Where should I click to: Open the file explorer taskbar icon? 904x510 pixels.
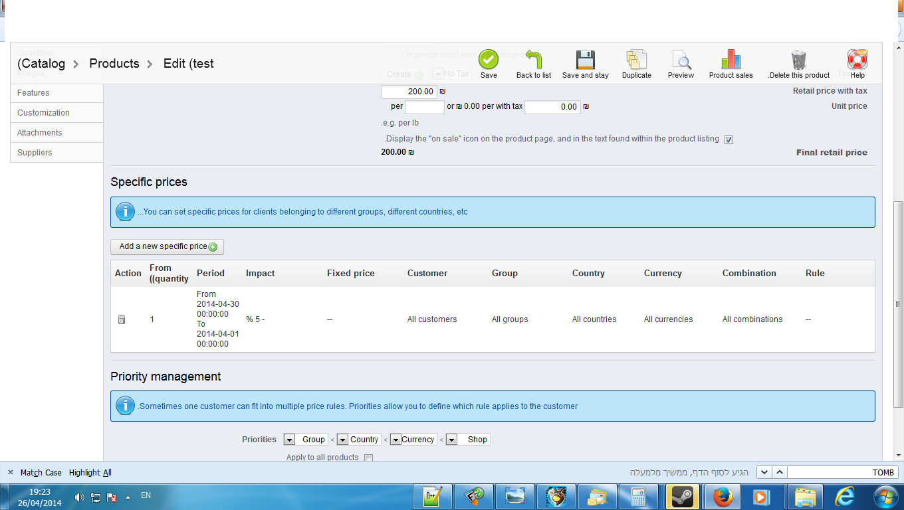[x=805, y=497]
